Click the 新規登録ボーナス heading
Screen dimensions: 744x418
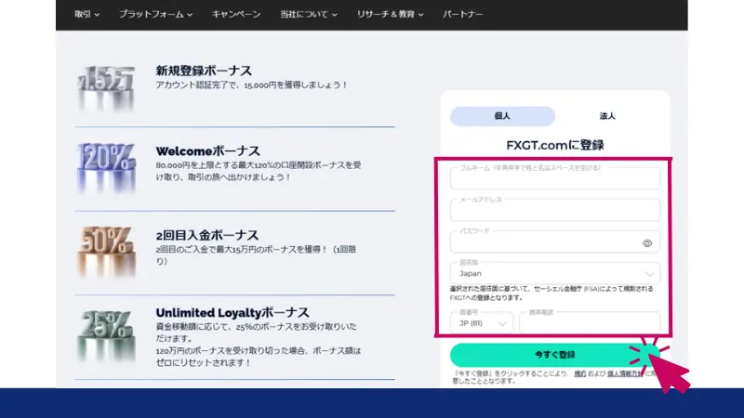tap(204, 71)
